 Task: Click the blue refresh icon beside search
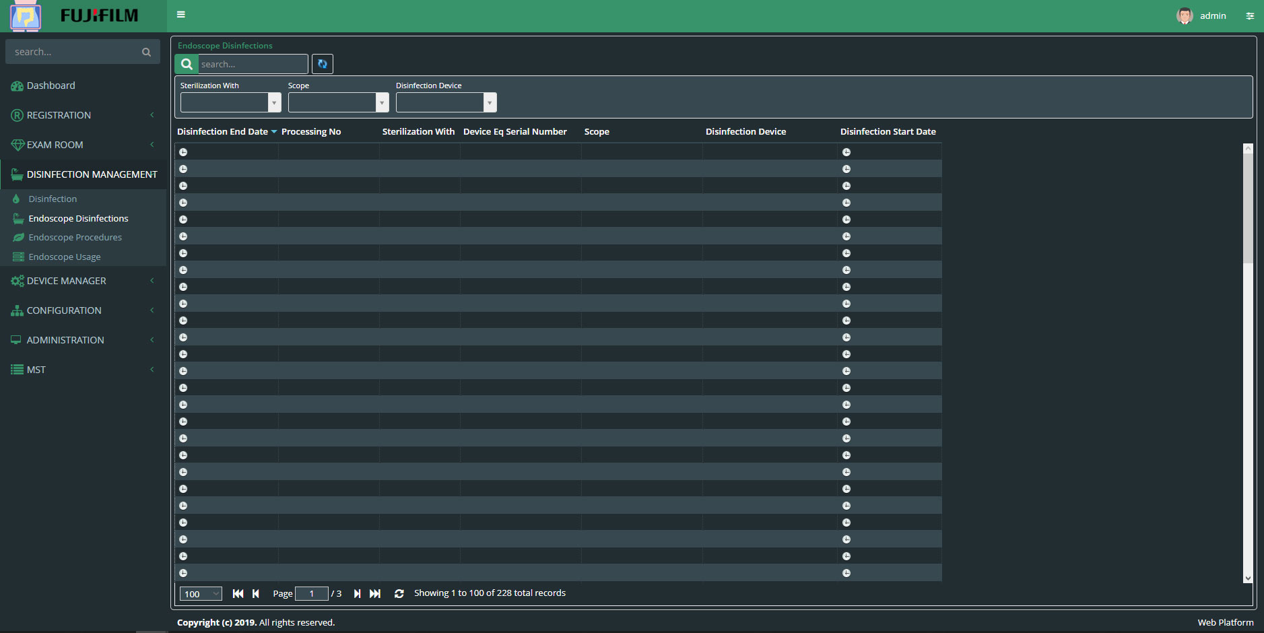[x=323, y=64]
